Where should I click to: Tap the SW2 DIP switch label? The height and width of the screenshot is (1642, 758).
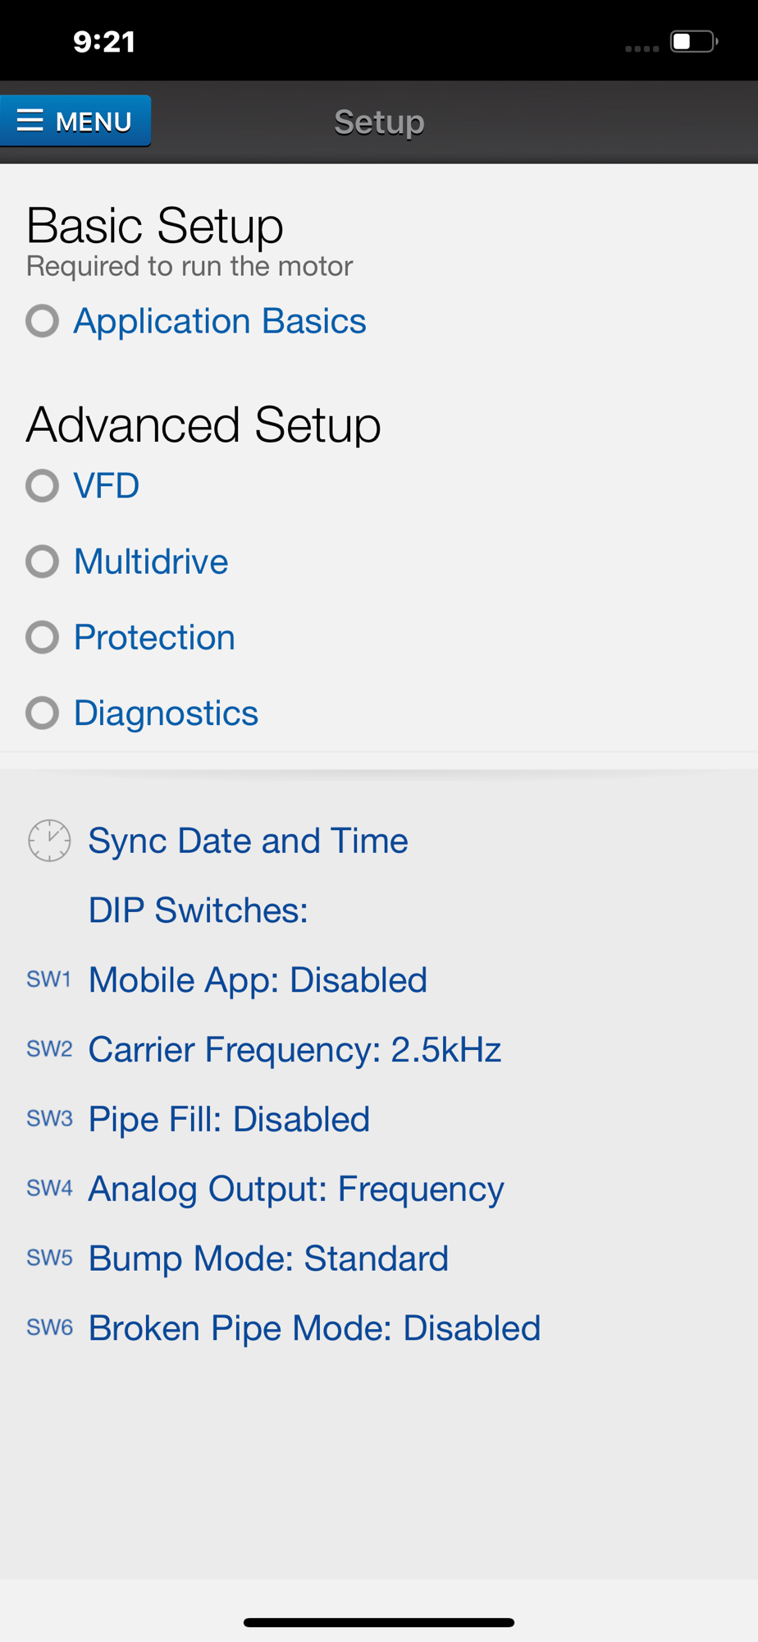pos(49,1049)
